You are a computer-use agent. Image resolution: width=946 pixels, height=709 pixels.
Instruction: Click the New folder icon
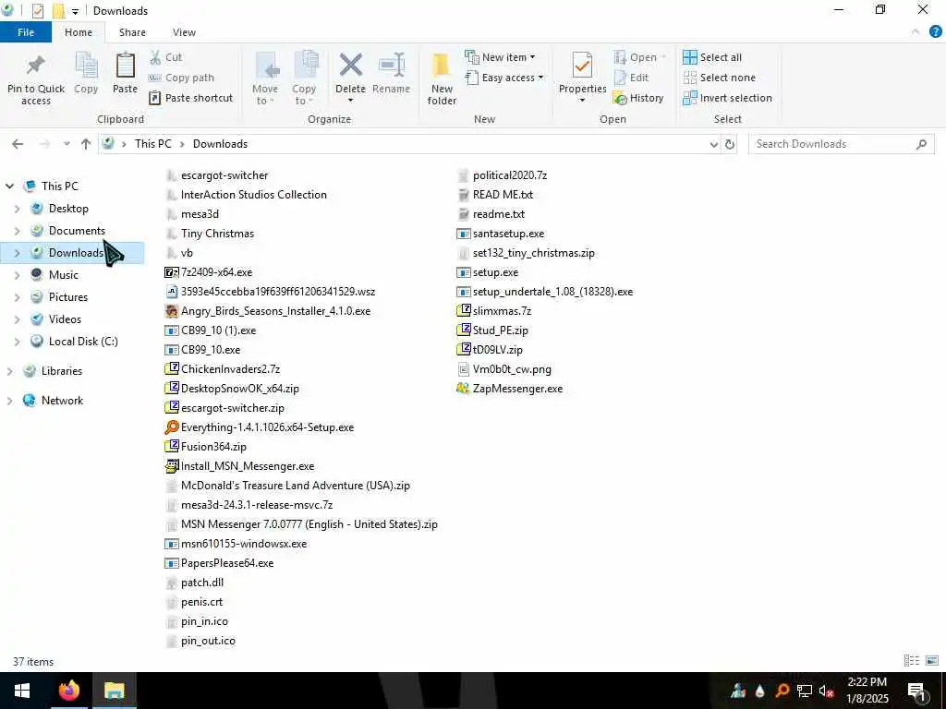coord(441,66)
